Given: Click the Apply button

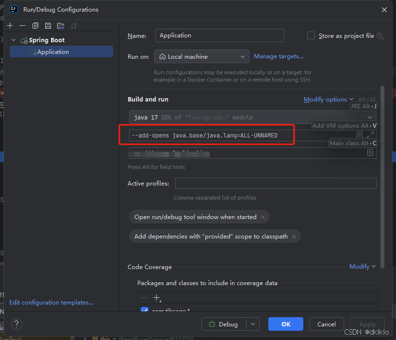Looking at the screenshot, I should click(367, 324).
